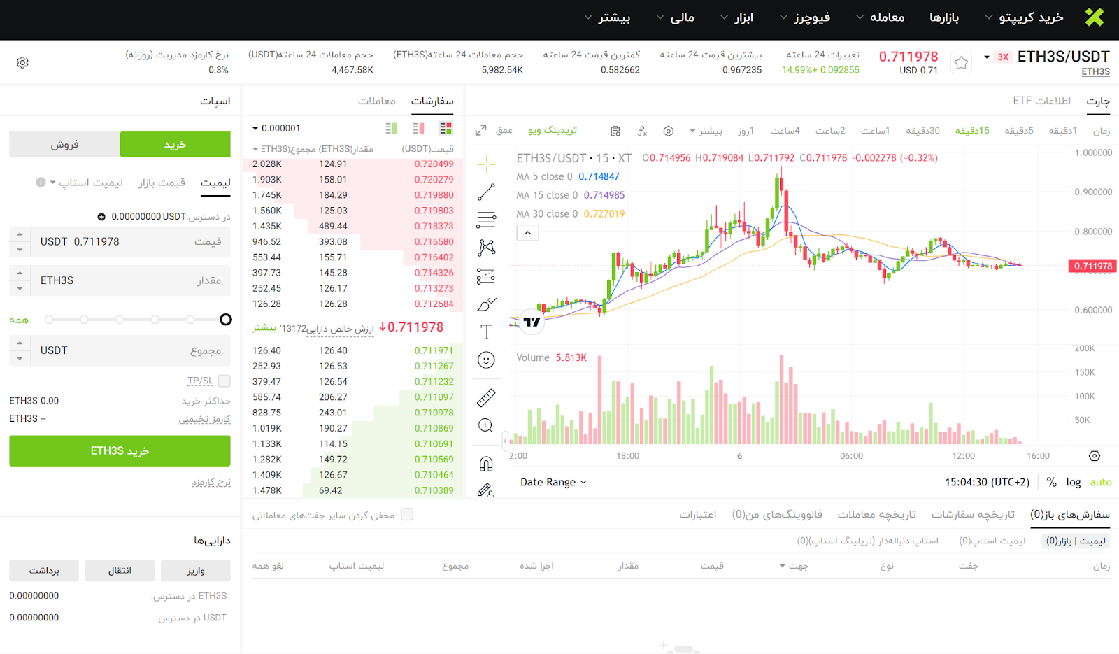Image resolution: width=1119 pixels, height=654 pixels.
Task: Open the emoji sticker tool
Action: [486, 360]
